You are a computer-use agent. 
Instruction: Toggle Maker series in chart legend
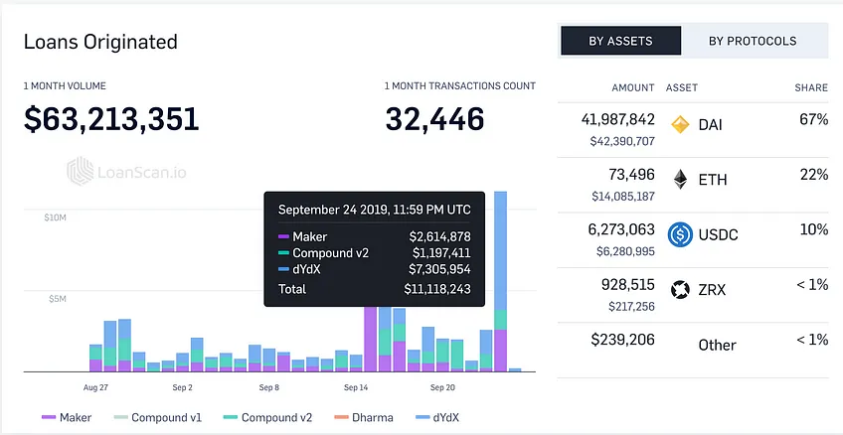click(x=67, y=417)
